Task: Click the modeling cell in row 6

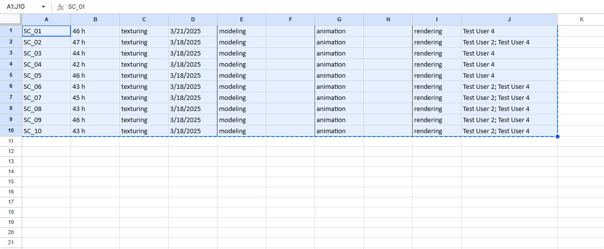Action: point(242,86)
